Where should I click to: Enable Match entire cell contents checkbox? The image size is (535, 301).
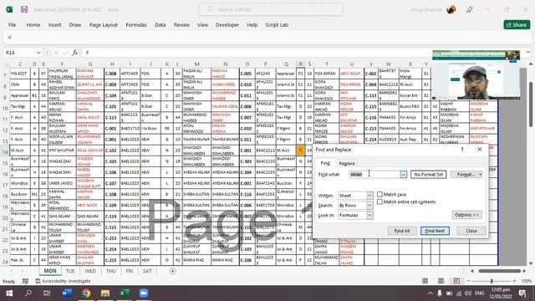coord(380,202)
